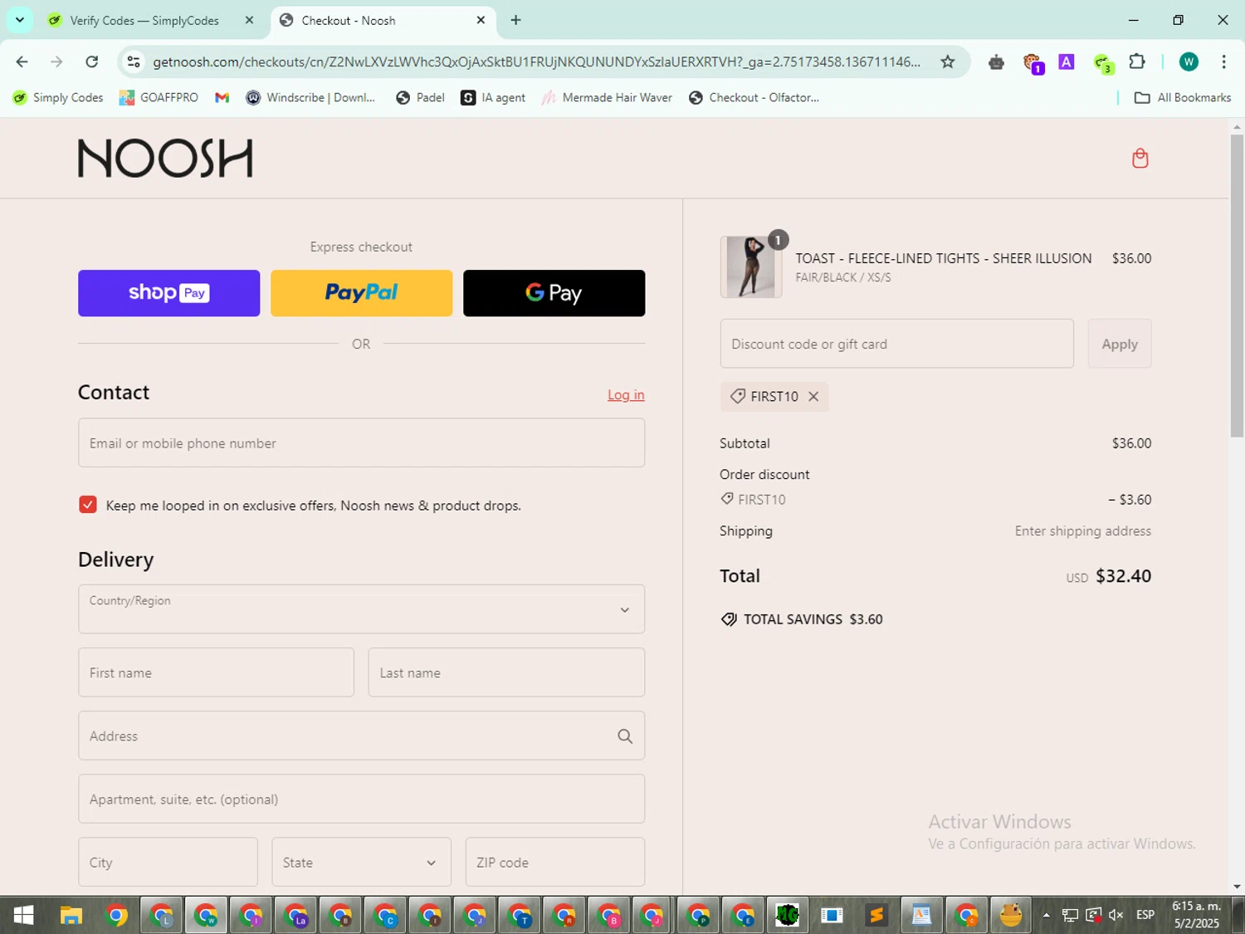This screenshot has width=1245, height=934.
Task: Open the Padel bookmark
Action: coord(421,98)
